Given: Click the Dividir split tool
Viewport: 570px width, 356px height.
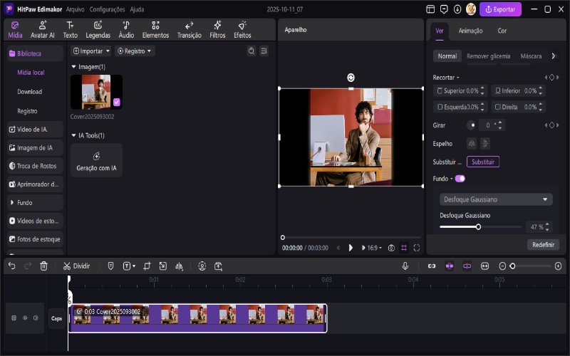Looking at the screenshot, I should (x=76, y=266).
